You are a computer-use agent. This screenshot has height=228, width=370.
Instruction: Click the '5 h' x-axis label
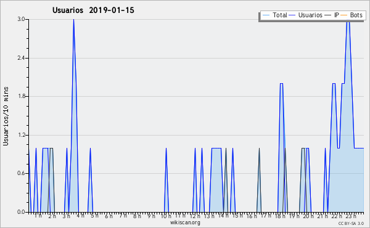pos(94,216)
